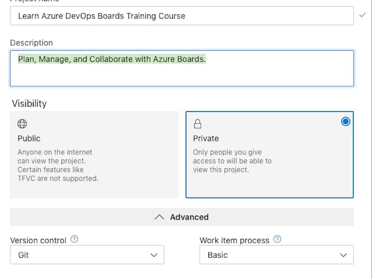The image size is (372, 279).
Task: Click the Advanced chevron-up icon
Action: [159, 217]
